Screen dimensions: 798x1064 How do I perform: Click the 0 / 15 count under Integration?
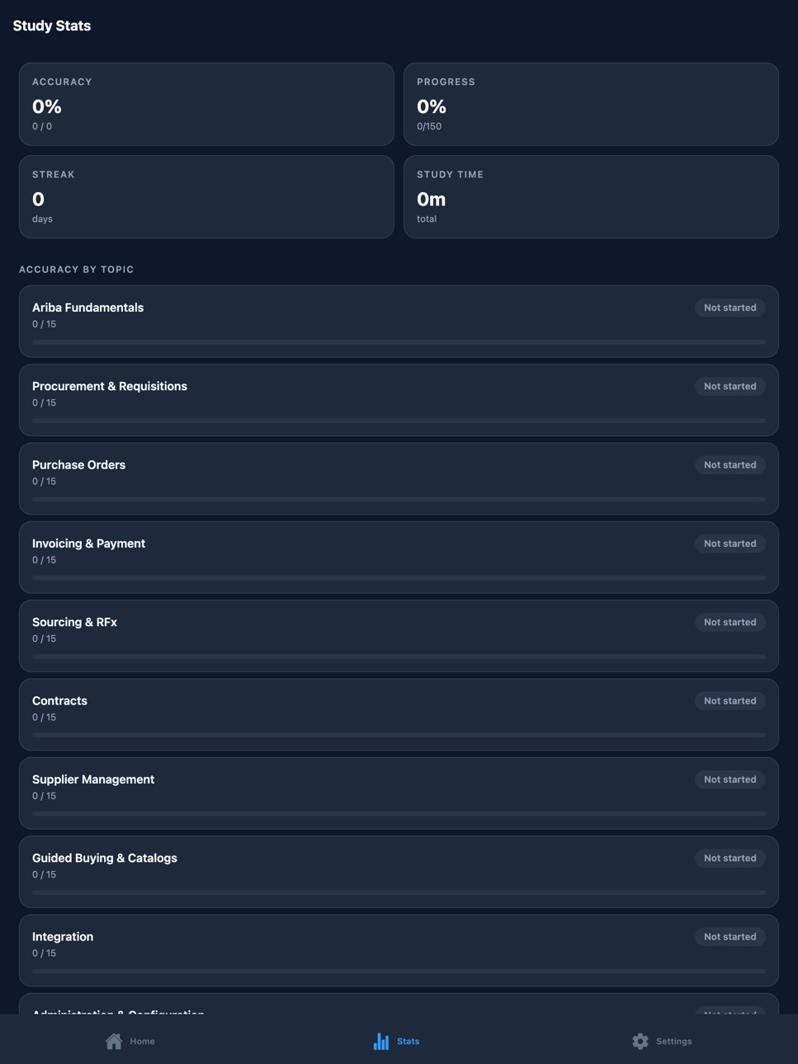point(45,953)
